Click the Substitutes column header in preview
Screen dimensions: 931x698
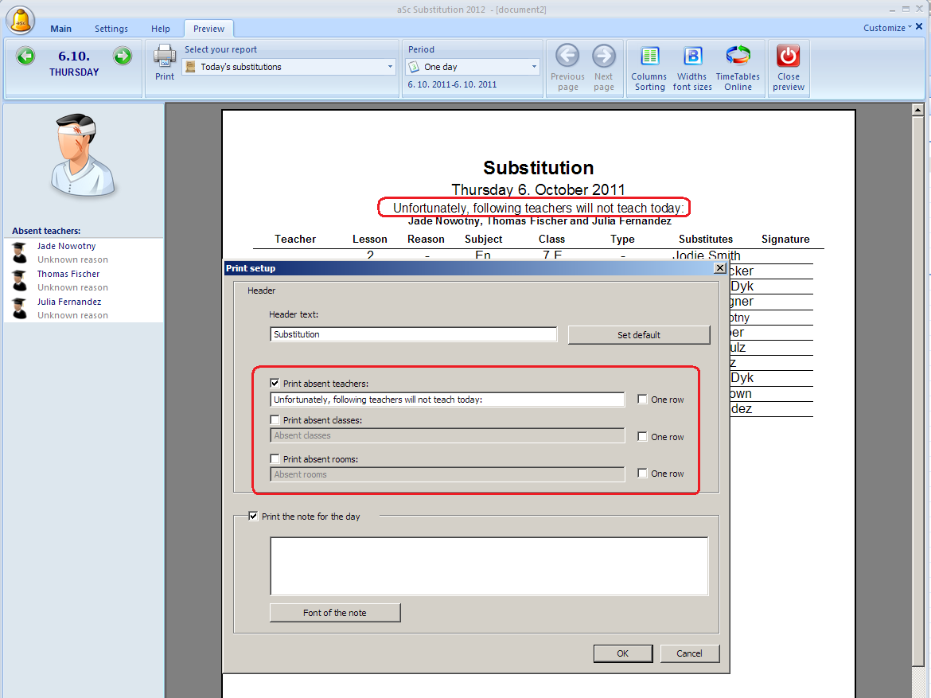[705, 239]
